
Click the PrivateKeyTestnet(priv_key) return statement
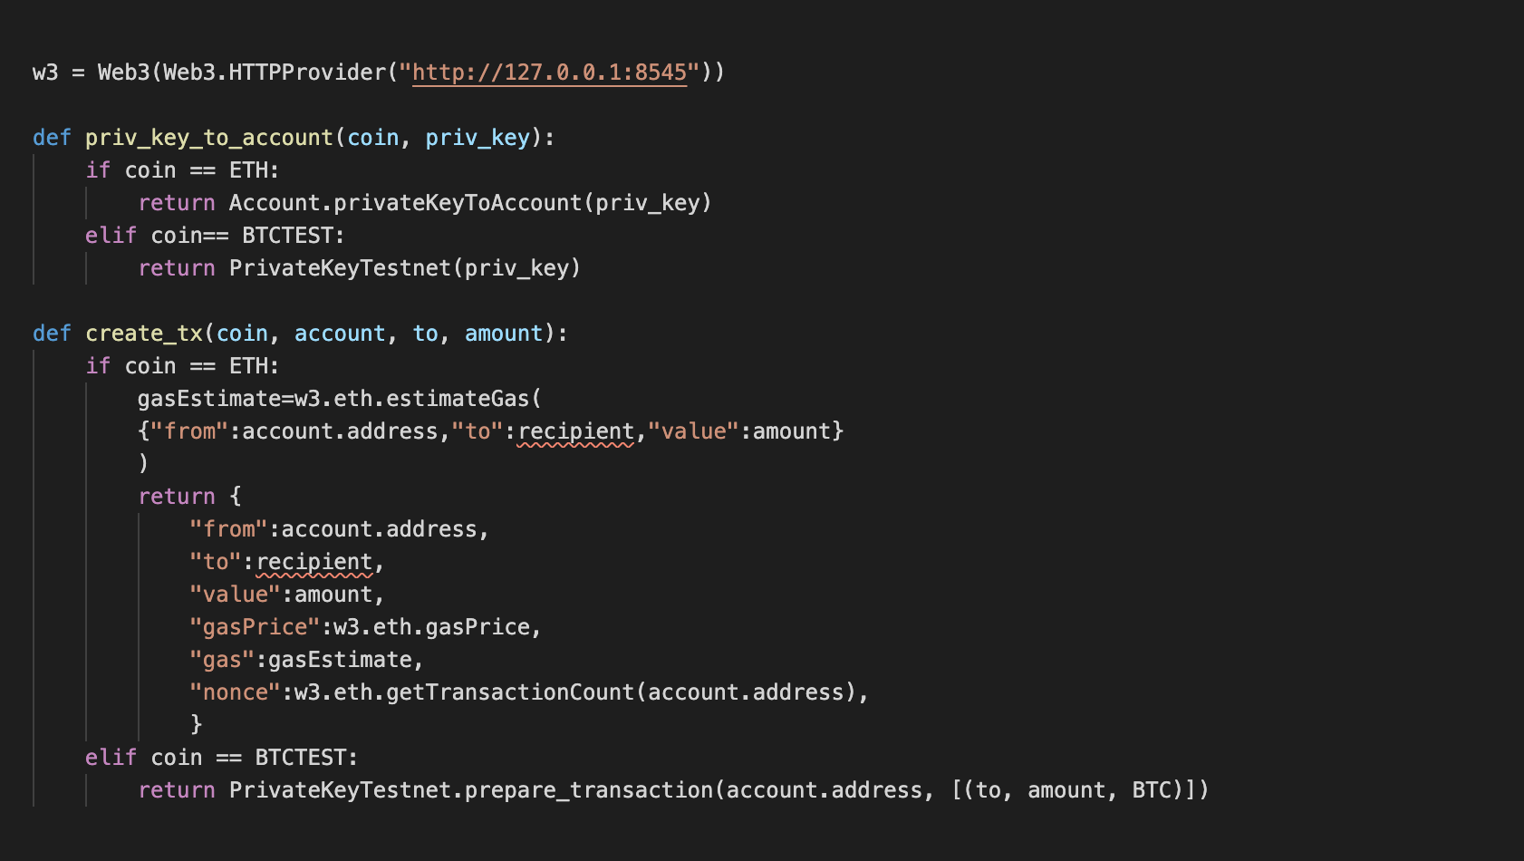click(x=359, y=268)
